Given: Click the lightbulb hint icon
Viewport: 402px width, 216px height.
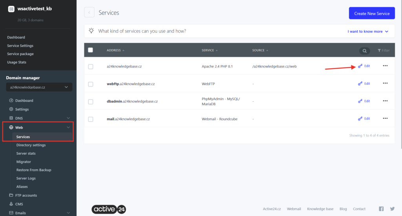Looking at the screenshot, I should click(x=91, y=31).
